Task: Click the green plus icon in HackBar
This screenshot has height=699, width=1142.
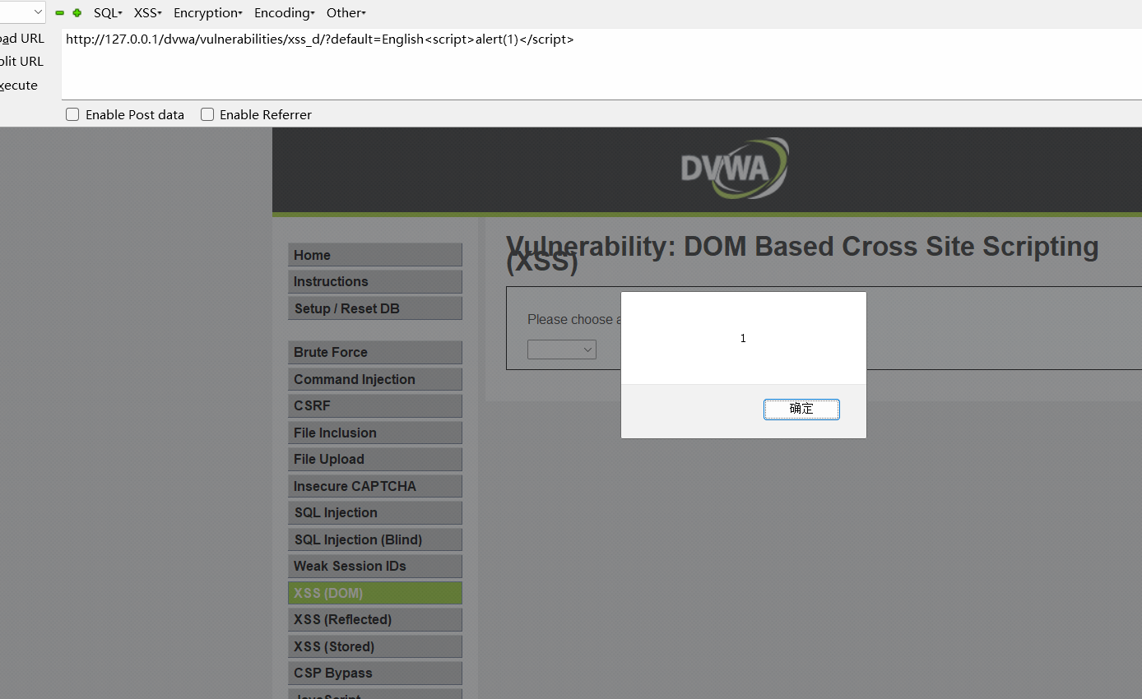Action: tap(77, 13)
